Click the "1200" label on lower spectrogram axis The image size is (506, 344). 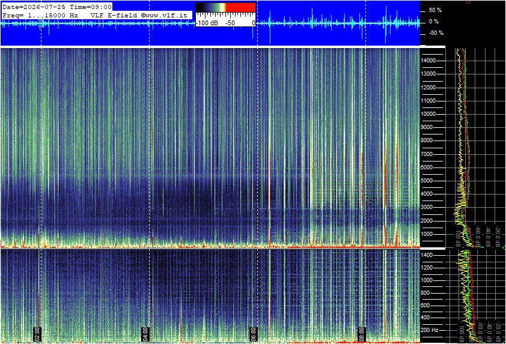click(x=427, y=268)
